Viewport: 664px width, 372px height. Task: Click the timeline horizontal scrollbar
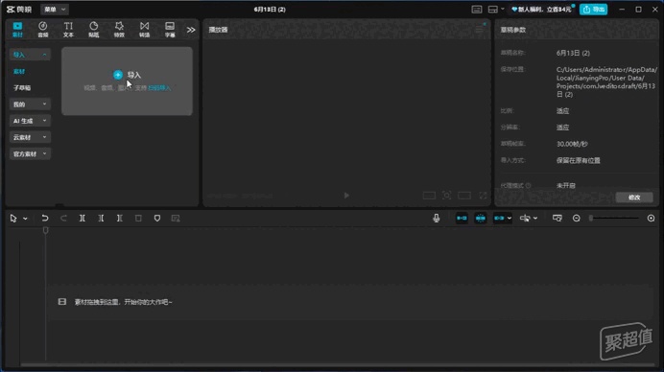pos(337,364)
